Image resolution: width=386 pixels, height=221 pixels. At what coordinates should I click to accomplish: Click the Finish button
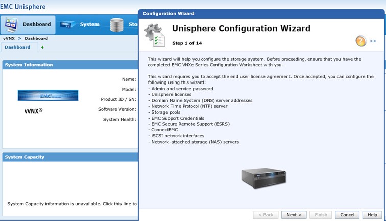pyautogui.click(x=321, y=215)
